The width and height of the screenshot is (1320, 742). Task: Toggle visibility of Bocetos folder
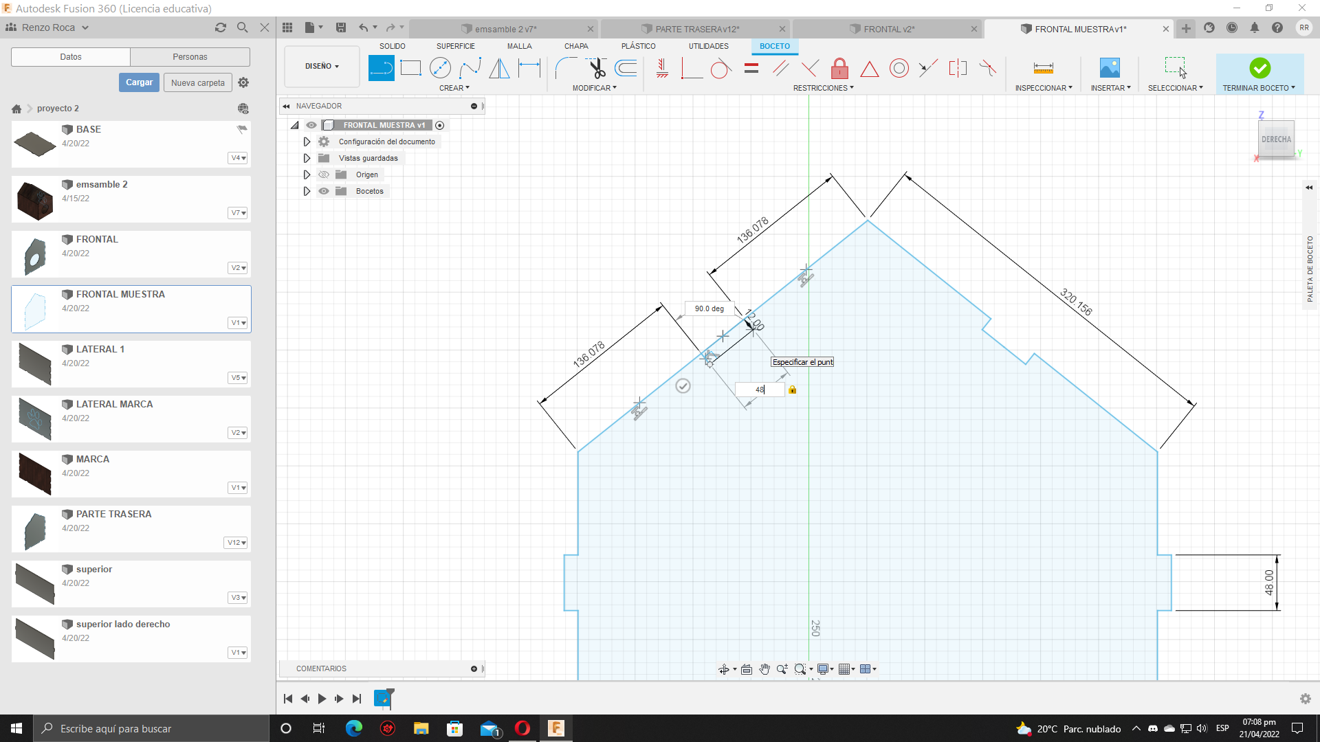pos(324,191)
